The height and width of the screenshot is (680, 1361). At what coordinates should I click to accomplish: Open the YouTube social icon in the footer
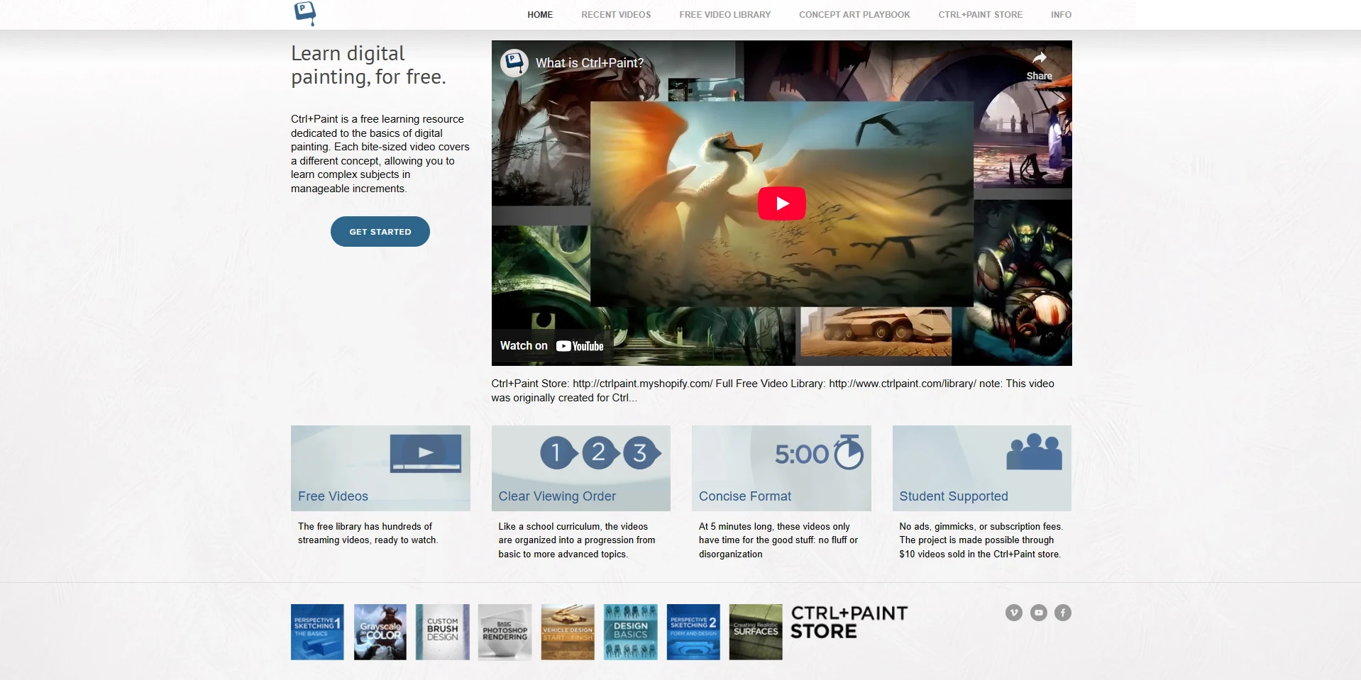click(x=1038, y=613)
